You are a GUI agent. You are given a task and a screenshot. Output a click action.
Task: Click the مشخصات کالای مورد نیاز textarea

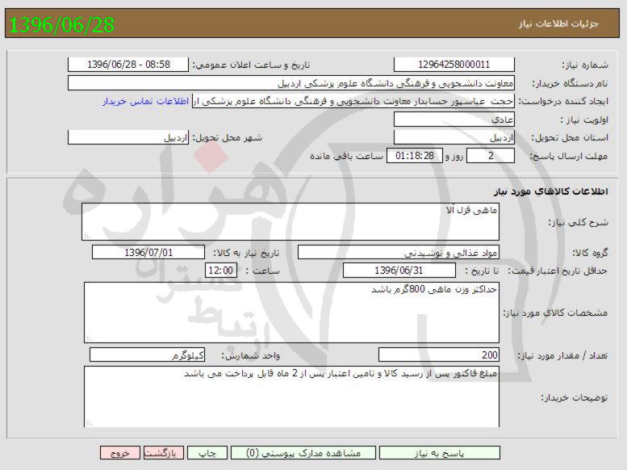coord(291,313)
